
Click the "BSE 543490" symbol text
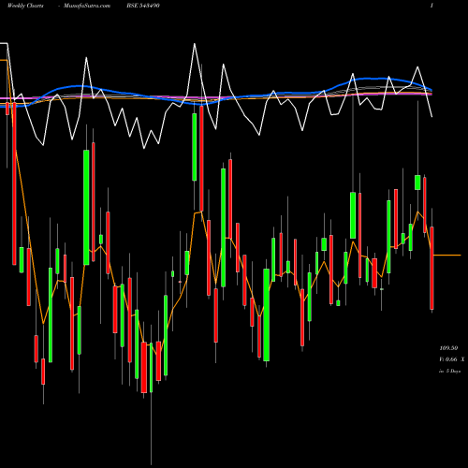pyautogui.click(x=143, y=6)
